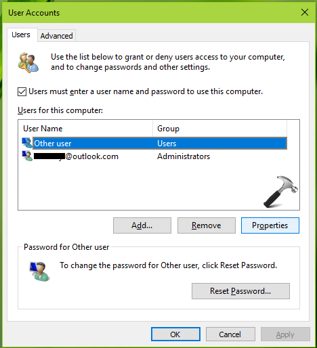The width and height of the screenshot is (317, 348).
Task: Click empty area of users list
Action: (x=135, y=186)
